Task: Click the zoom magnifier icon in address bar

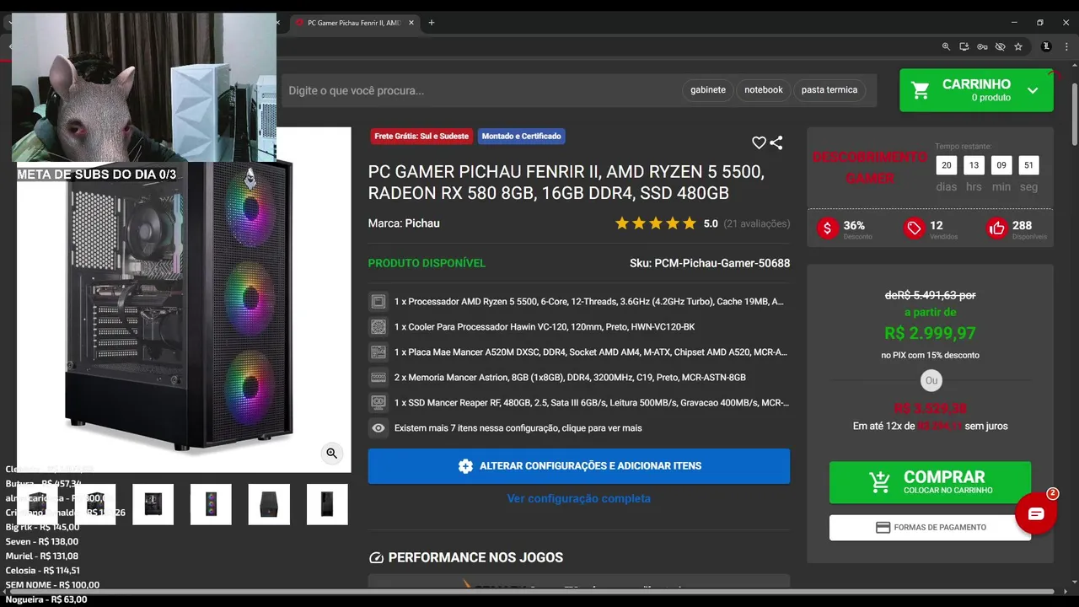Action: [x=946, y=46]
